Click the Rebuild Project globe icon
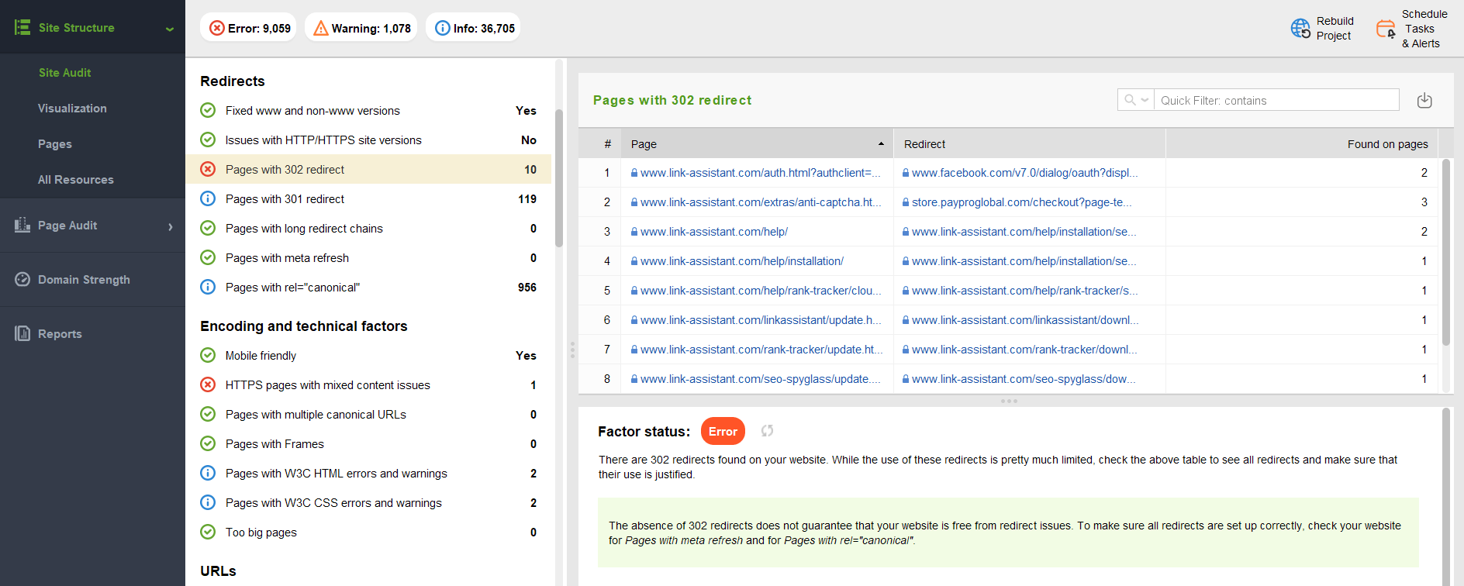The height and width of the screenshot is (586, 1464). coord(1300,29)
